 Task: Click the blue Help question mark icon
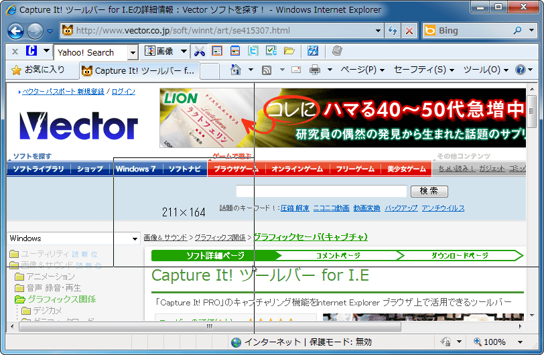click(x=521, y=70)
